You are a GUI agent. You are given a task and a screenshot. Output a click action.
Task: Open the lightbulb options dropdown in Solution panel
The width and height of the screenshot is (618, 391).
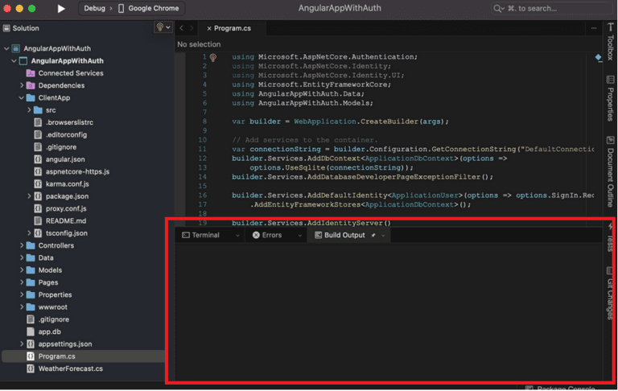pos(163,27)
